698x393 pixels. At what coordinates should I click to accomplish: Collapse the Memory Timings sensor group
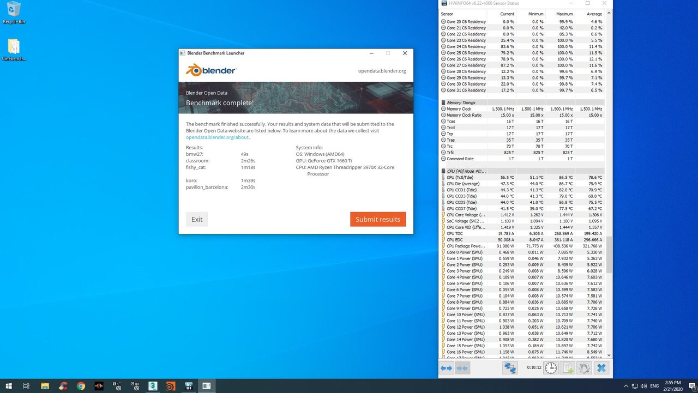click(x=443, y=102)
